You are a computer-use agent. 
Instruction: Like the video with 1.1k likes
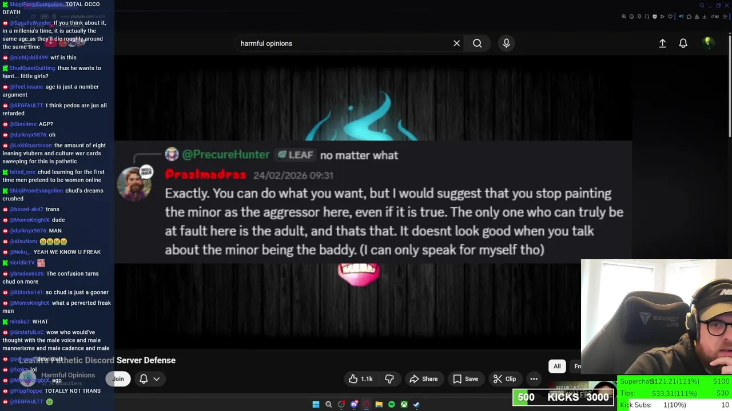tap(361, 379)
